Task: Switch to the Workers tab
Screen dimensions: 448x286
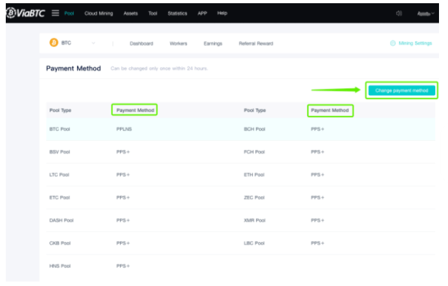Action: pyautogui.click(x=178, y=44)
